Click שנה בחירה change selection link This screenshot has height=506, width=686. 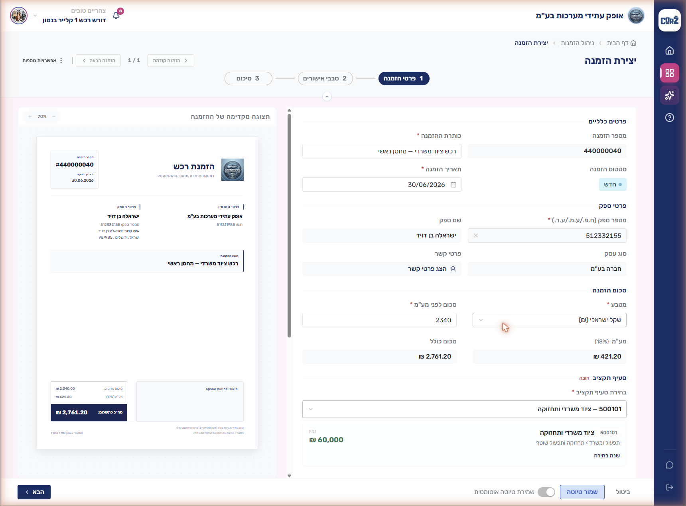[x=607, y=455]
